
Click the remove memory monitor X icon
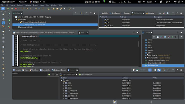pos(53,74)
